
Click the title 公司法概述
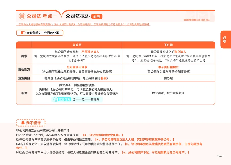(x=78, y=16)
